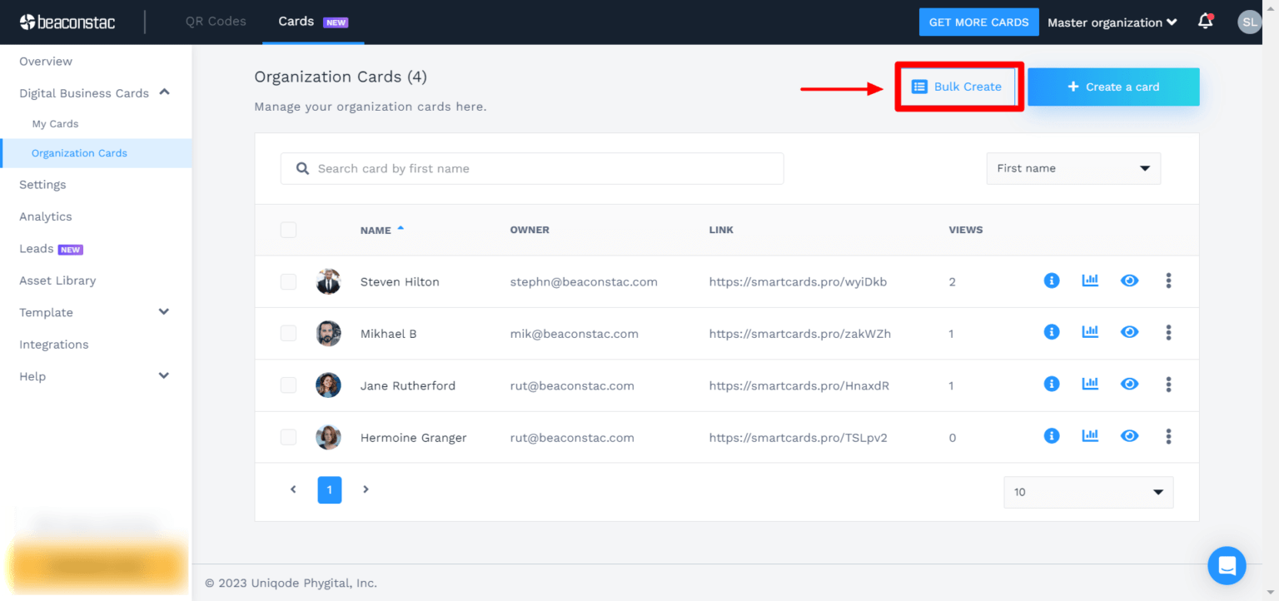Screen dimensions: 1279x601
Task: Open the Master organization switcher
Action: pyautogui.click(x=1112, y=22)
